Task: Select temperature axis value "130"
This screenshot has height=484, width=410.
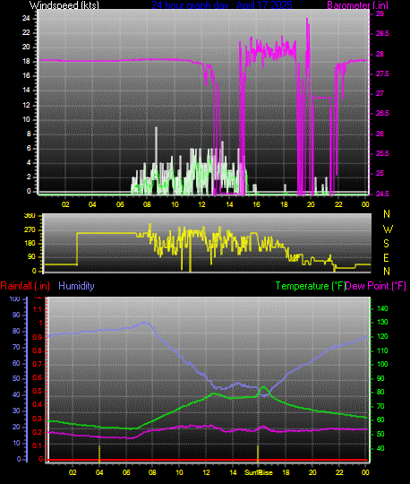Action: coord(382,323)
